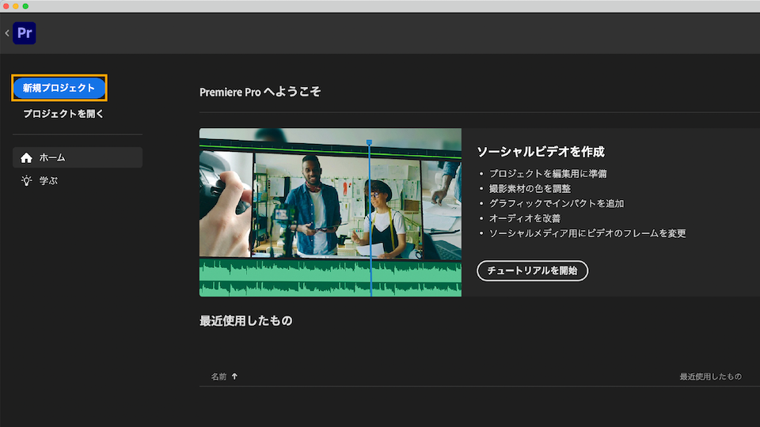The height and width of the screenshot is (427, 760).
Task: Click the グラフィックでインパクトを追加 bullet
Action: tap(557, 203)
